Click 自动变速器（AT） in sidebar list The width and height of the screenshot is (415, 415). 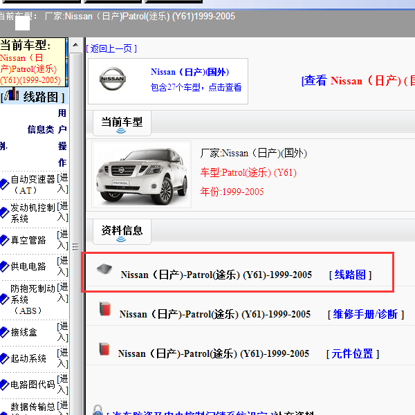pyautogui.click(x=33, y=185)
